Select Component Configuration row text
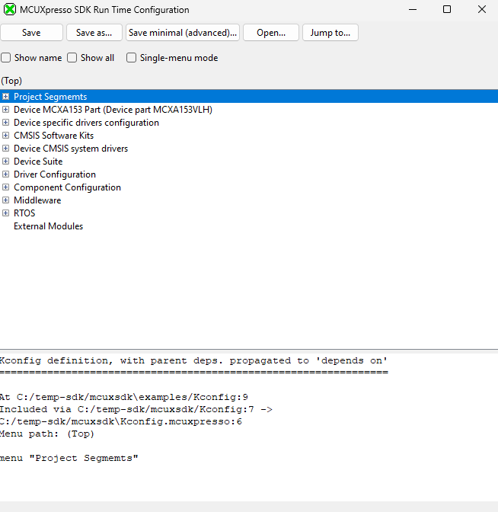 [67, 187]
